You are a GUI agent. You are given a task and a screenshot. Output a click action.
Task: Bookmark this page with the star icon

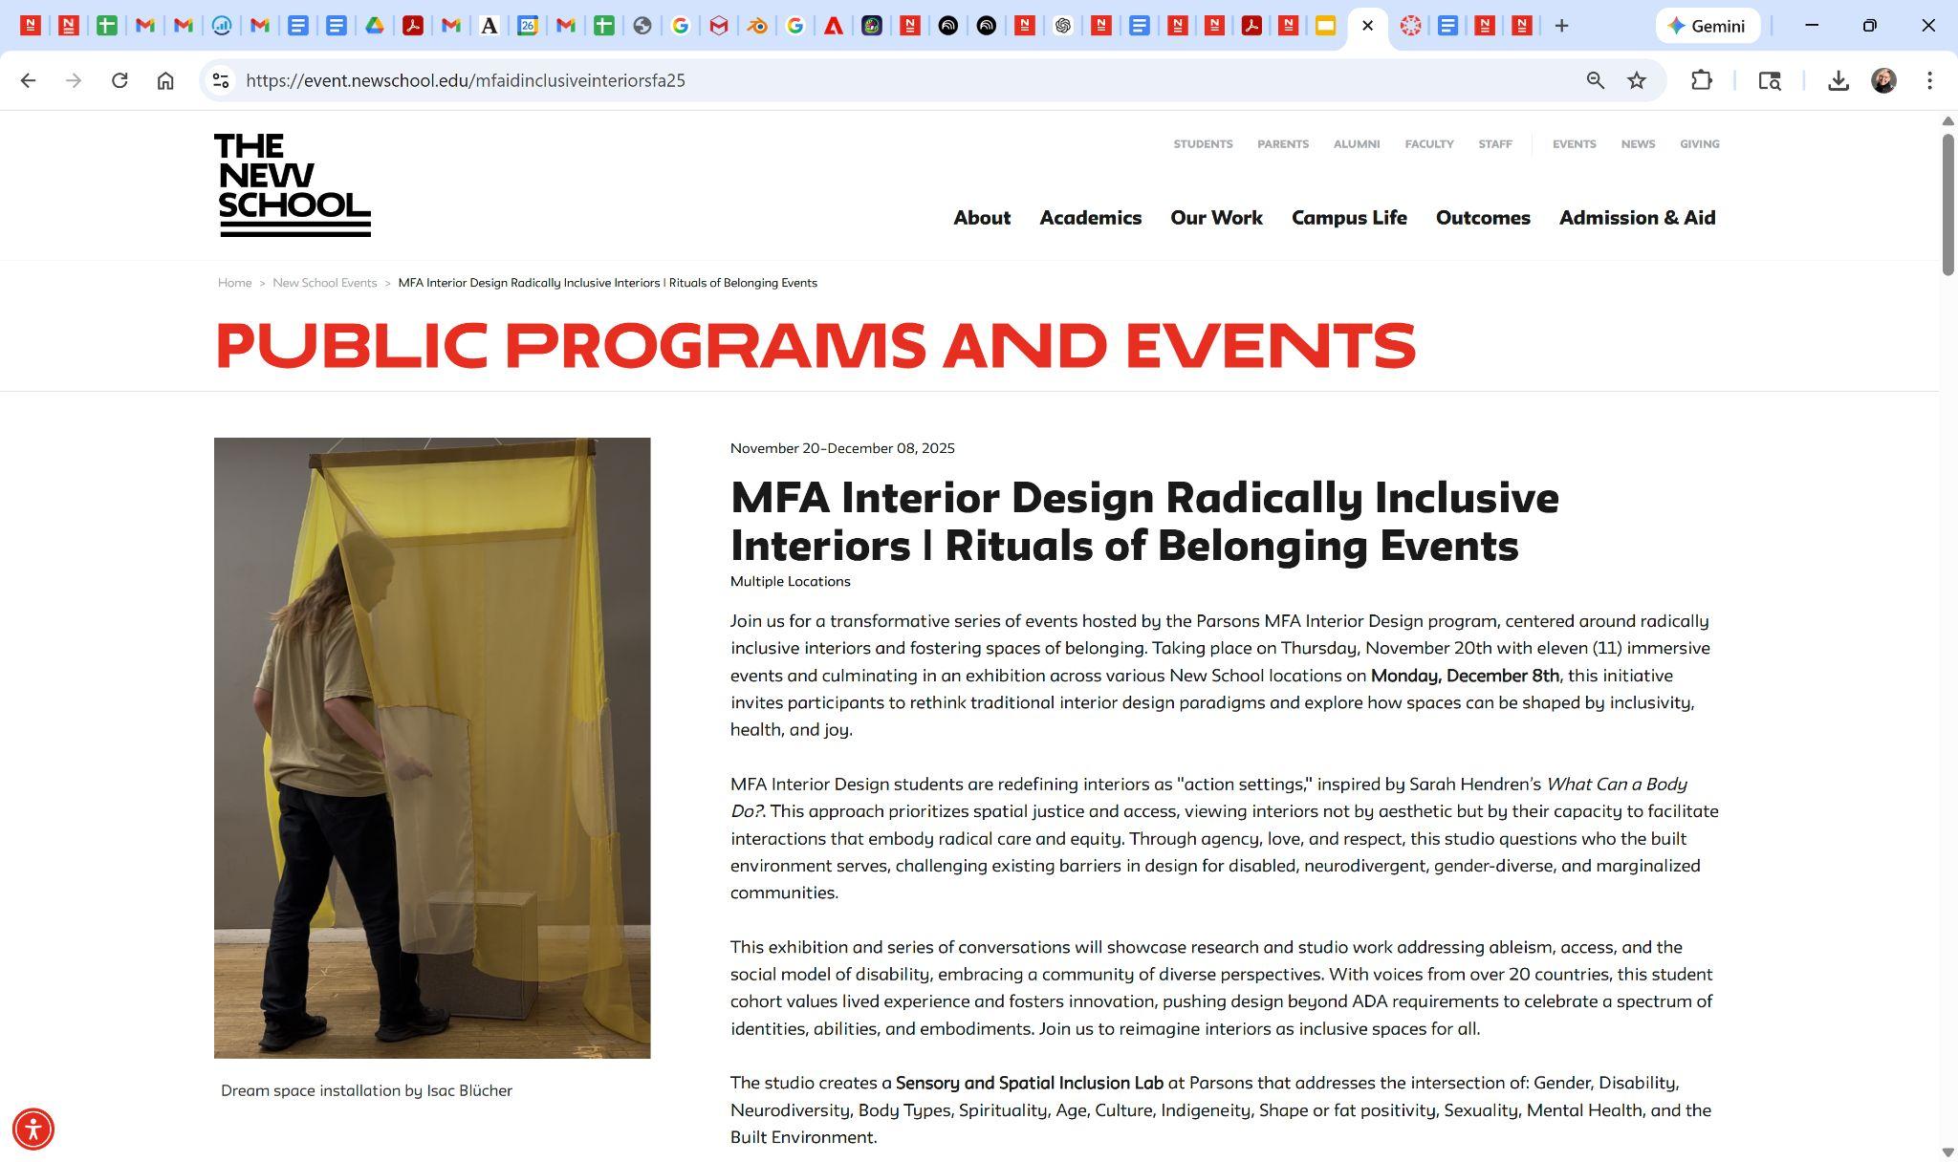click(1637, 80)
